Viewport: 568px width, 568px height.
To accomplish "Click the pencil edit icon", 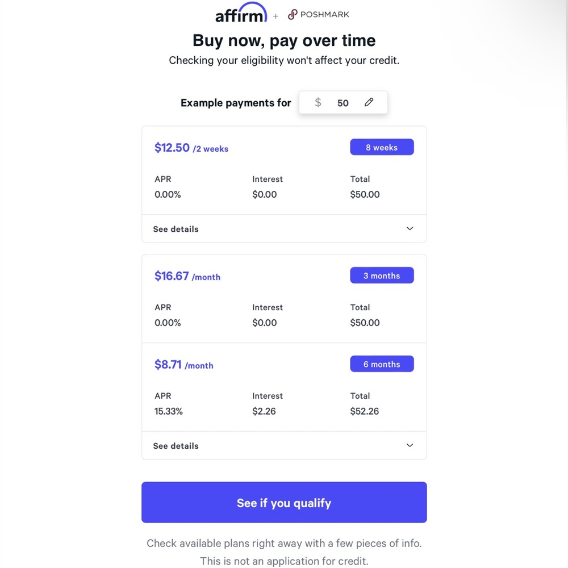I will 369,102.
